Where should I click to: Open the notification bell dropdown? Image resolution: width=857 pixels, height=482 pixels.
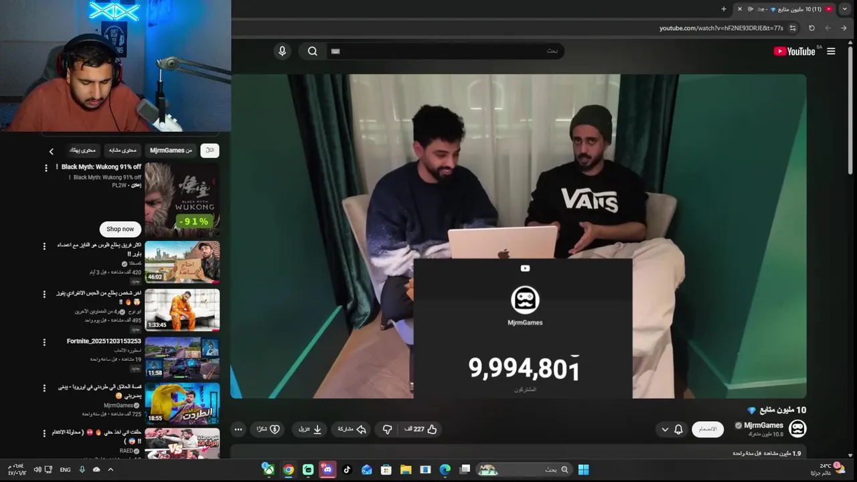click(x=672, y=429)
